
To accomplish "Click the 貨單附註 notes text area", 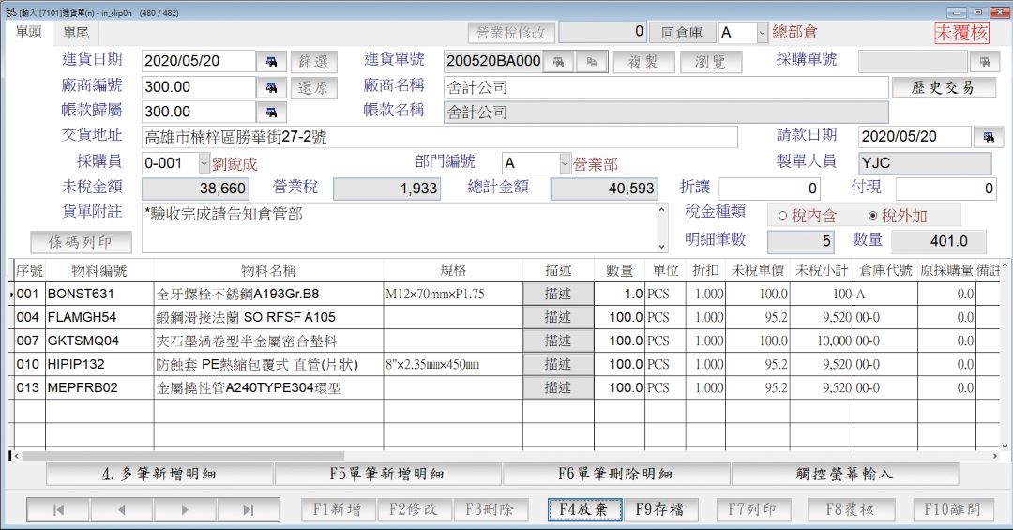I will click(400, 228).
